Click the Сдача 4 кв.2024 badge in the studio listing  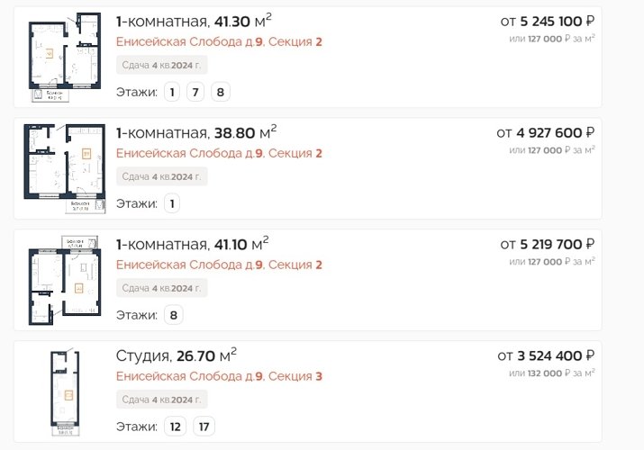pos(162,399)
